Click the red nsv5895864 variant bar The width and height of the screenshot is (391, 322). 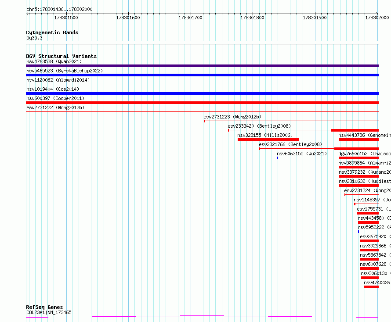tap(358, 167)
